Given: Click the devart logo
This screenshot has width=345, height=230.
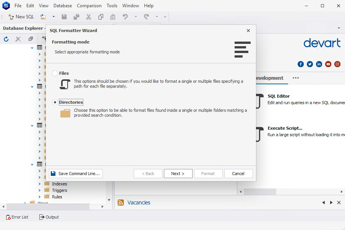Looking at the screenshot, I should click(322, 43).
